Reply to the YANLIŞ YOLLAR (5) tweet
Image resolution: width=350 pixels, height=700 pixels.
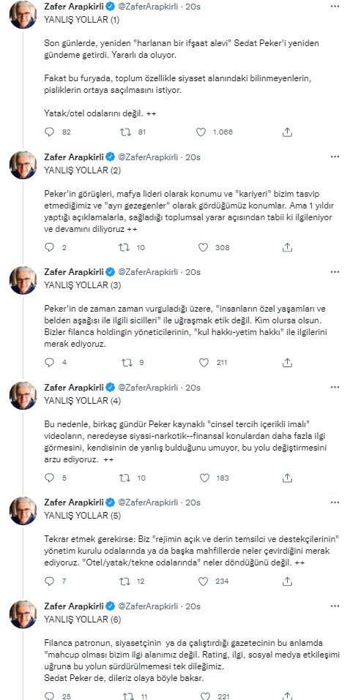pos(50,581)
